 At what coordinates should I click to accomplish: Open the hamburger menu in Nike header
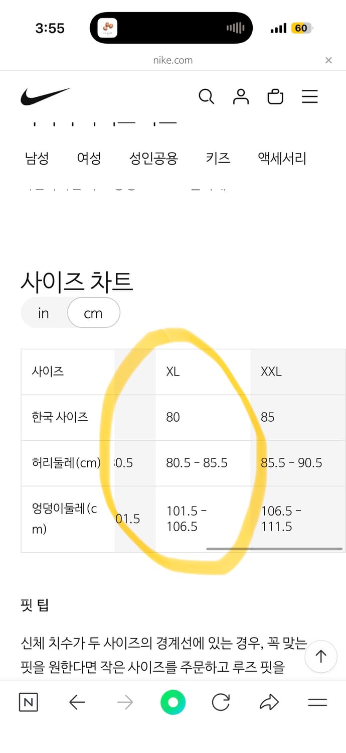[310, 96]
